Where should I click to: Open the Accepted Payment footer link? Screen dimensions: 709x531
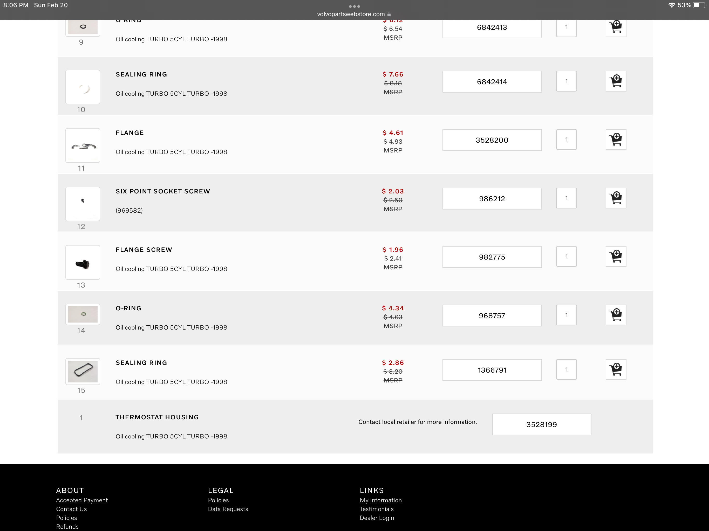(82, 500)
